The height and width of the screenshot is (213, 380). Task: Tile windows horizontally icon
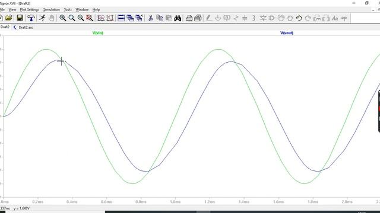tap(121, 18)
